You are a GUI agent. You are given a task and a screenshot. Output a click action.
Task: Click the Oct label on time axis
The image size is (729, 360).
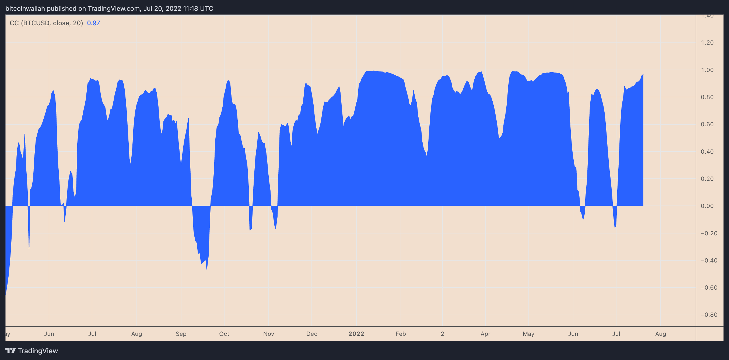tap(224, 334)
